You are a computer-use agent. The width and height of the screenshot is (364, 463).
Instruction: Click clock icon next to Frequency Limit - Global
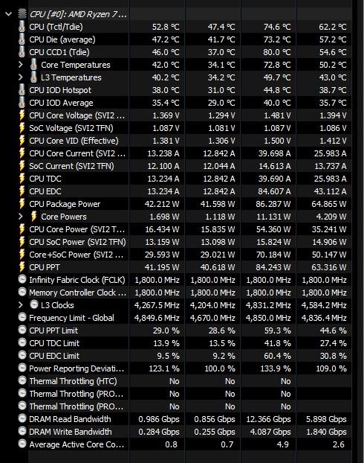click(22, 317)
